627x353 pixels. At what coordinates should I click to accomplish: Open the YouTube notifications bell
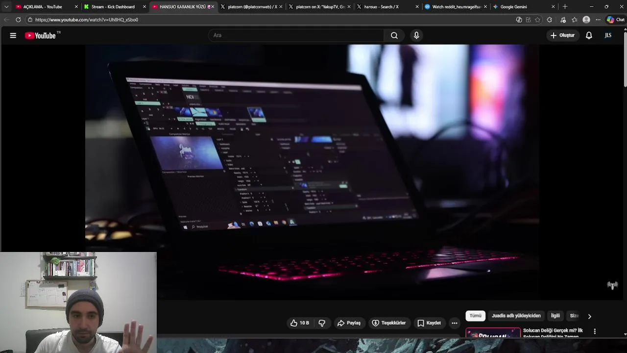click(x=589, y=35)
